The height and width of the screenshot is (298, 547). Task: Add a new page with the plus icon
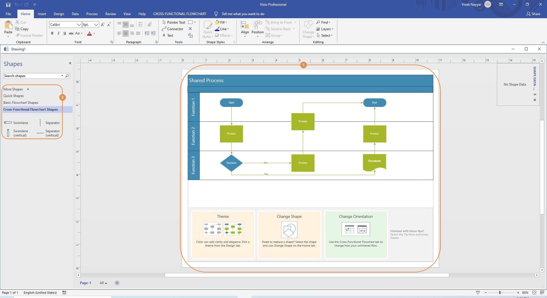point(117,283)
